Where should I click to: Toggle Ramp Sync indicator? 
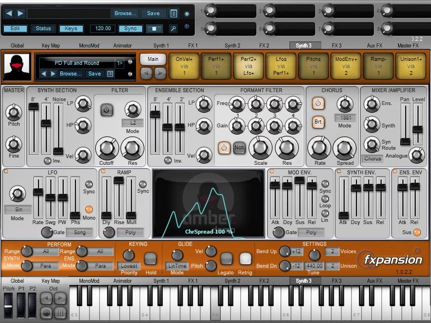point(143,184)
